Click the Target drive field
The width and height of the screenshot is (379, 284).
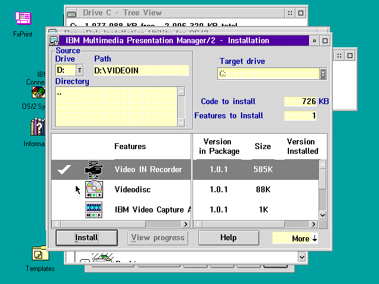point(268,74)
